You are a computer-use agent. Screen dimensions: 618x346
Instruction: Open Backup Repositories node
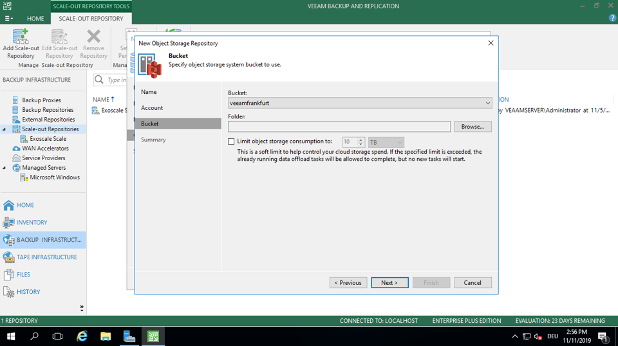click(48, 110)
